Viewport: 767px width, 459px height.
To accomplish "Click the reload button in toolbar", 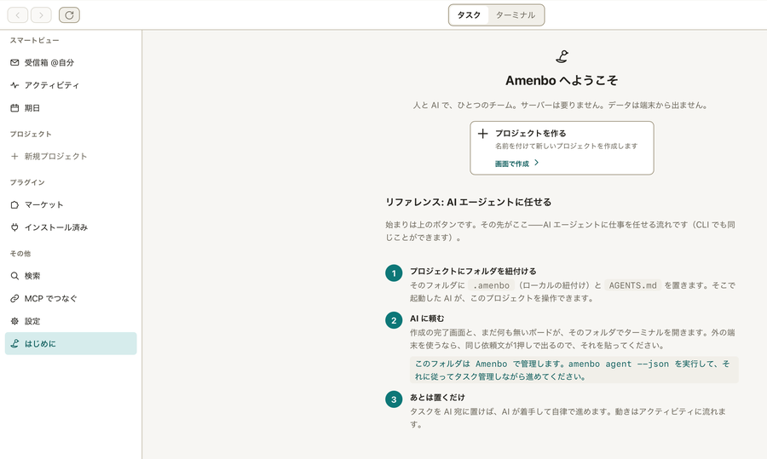I will point(70,15).
